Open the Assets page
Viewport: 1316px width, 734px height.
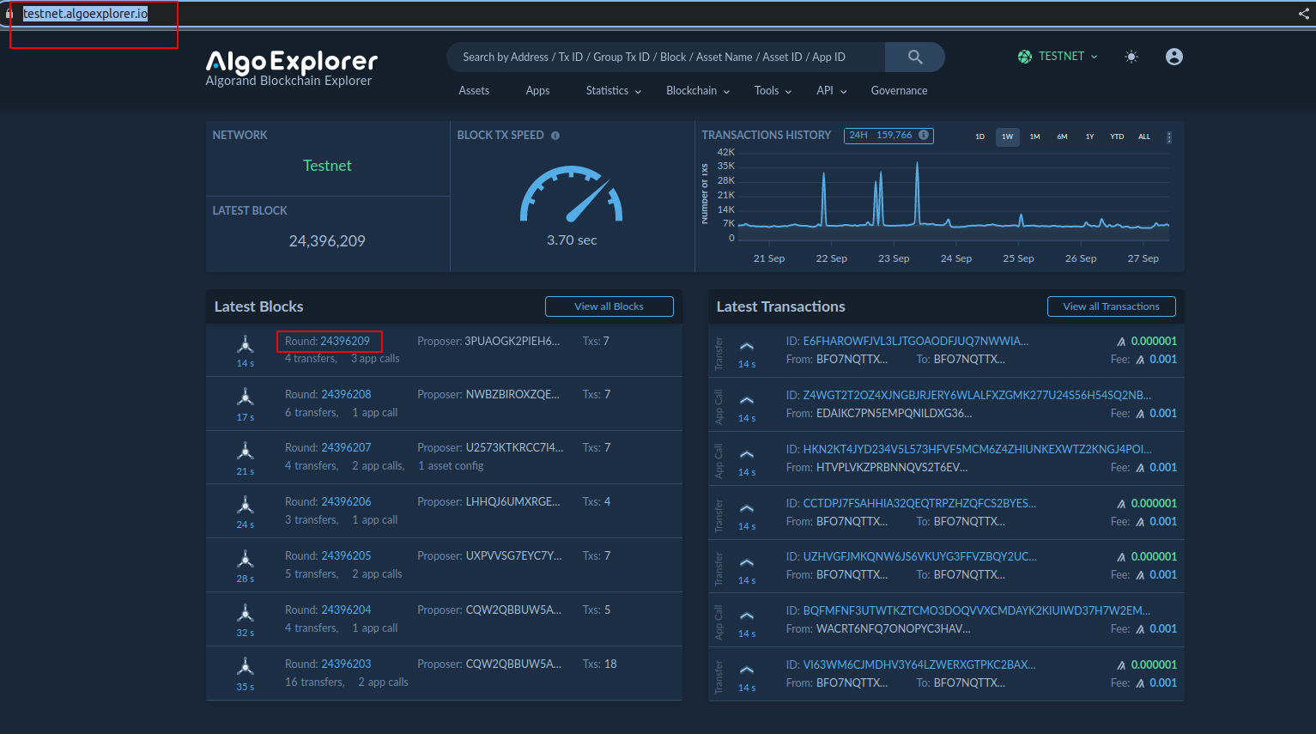474,91
